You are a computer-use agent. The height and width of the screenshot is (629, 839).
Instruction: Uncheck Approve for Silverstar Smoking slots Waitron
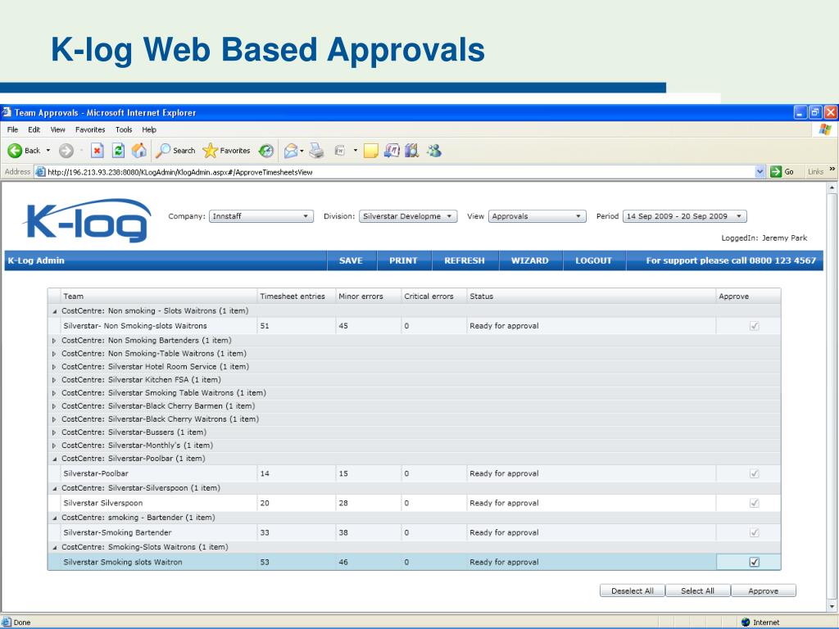755,562
